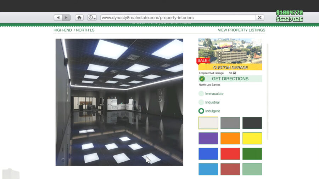
Task: Click the browser forward arrow button
Action: 66,18
